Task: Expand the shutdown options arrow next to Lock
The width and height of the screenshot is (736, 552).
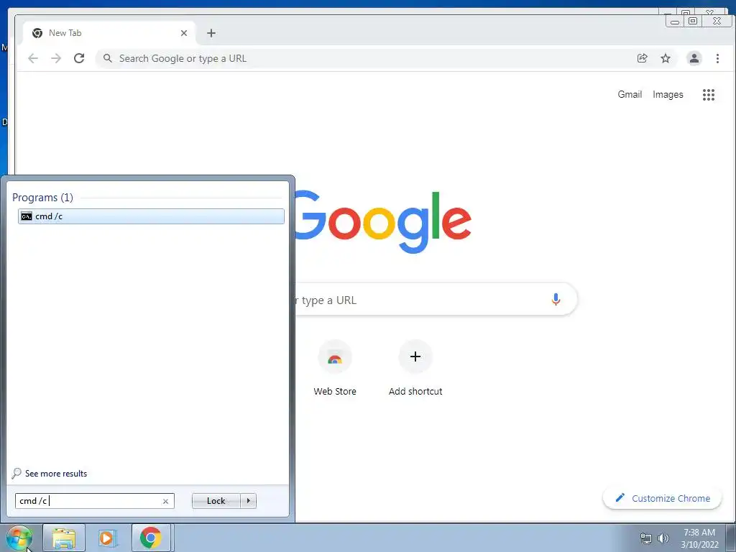Action: 248,501
